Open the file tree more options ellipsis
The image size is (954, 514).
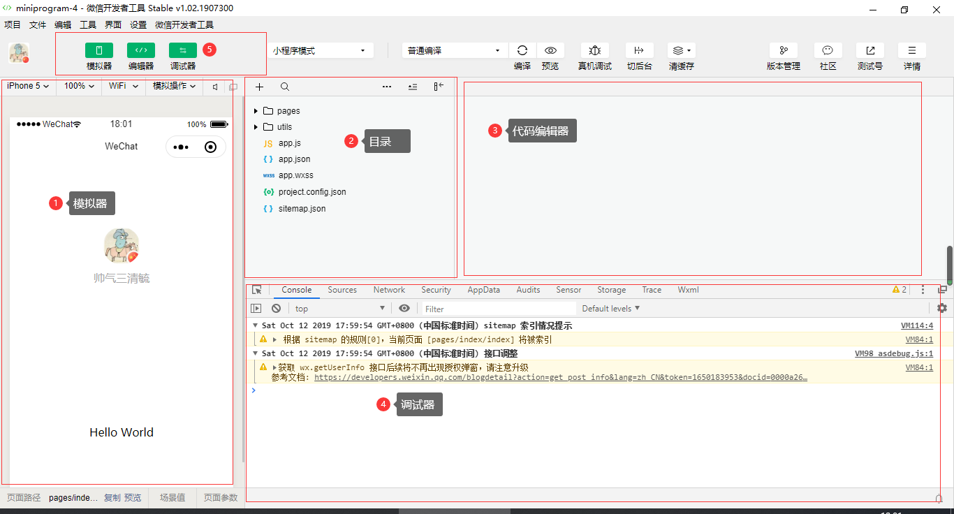point(387,87)
